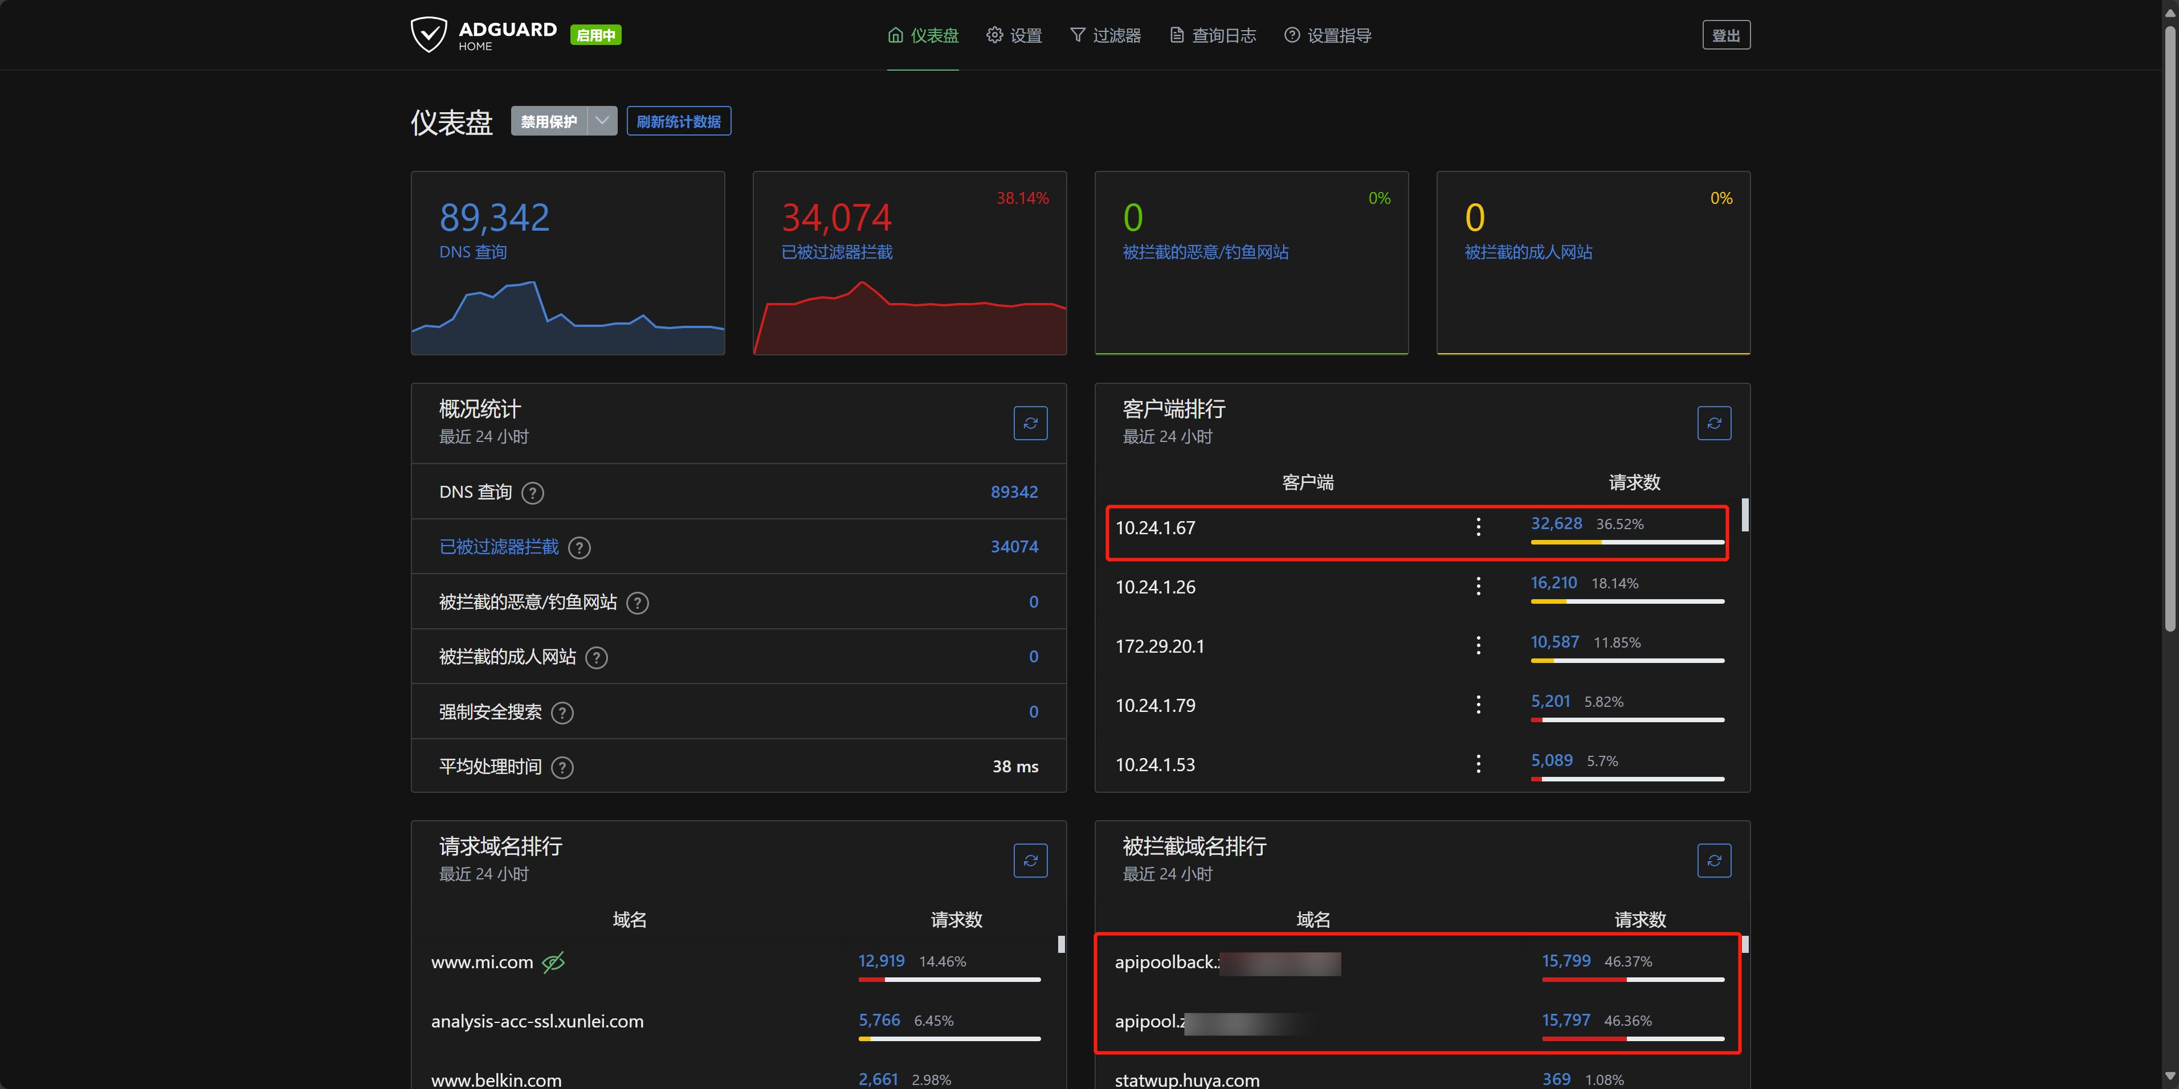This screenshot has height=1089, width=2179.
Task: Refresh the 客户端排行 panel
Action: (1714, 423)
